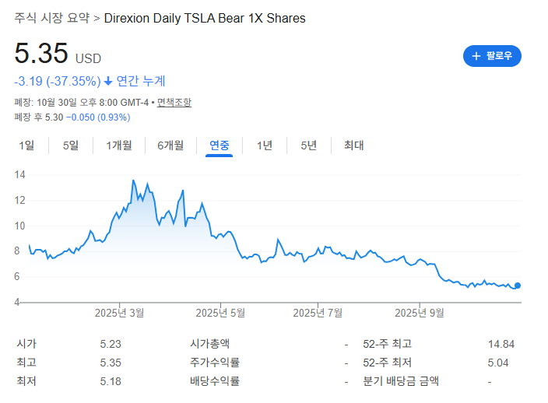548x403 pixels.
Task: Click the 52-주 최고 value 14.84
Action: tap(501, 344)
